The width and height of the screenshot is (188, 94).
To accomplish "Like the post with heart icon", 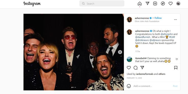I will [129, 68].
